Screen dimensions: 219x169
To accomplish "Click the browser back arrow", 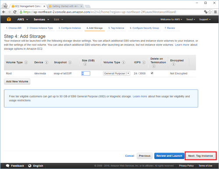I will tap(4, 12).
